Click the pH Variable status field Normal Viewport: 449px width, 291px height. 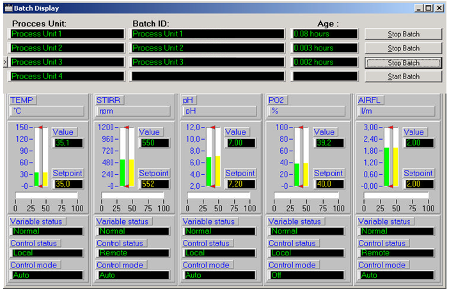pyautogui.click(x=218, y=231)
